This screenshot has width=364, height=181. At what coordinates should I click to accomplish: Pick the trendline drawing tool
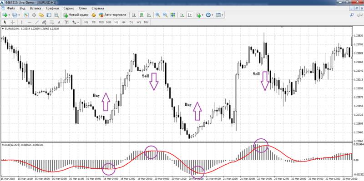pos(37,22)
